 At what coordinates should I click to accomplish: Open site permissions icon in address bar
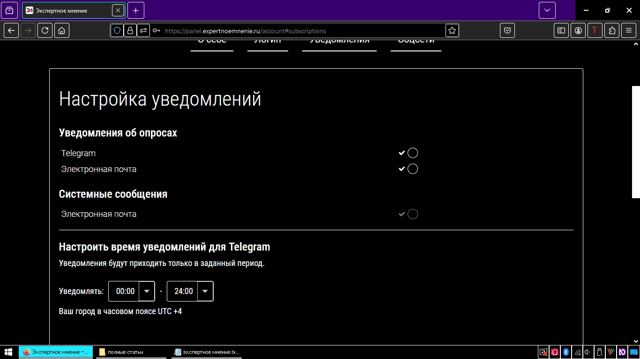(x=143, y=31)
